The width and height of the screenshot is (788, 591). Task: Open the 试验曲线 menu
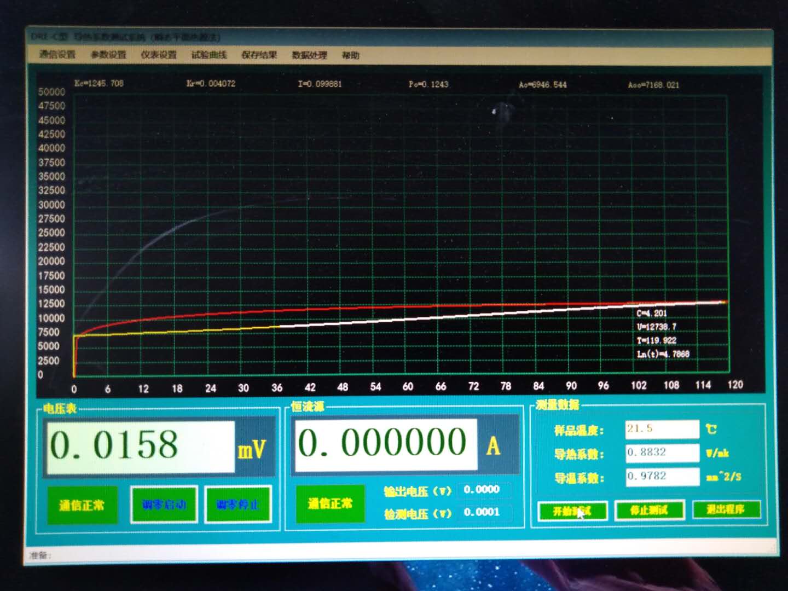(209, 55)
